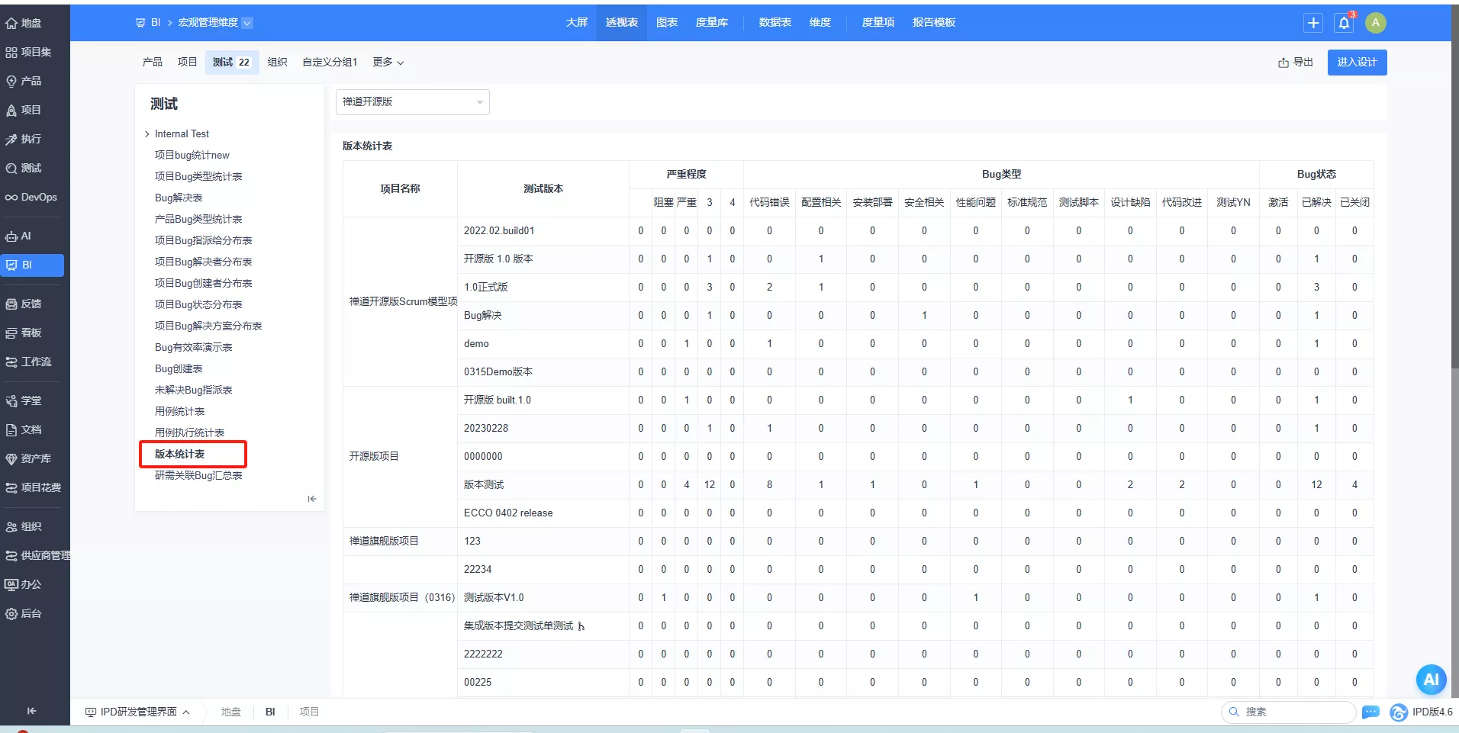Click the IPD版4.6 version label
Viewport: 1459px width, 733px height.
[1432, 712]
